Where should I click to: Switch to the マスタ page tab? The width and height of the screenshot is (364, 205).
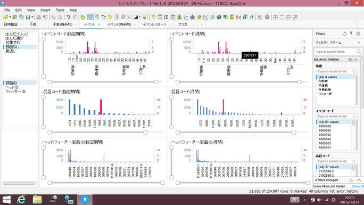coord(183,24)
